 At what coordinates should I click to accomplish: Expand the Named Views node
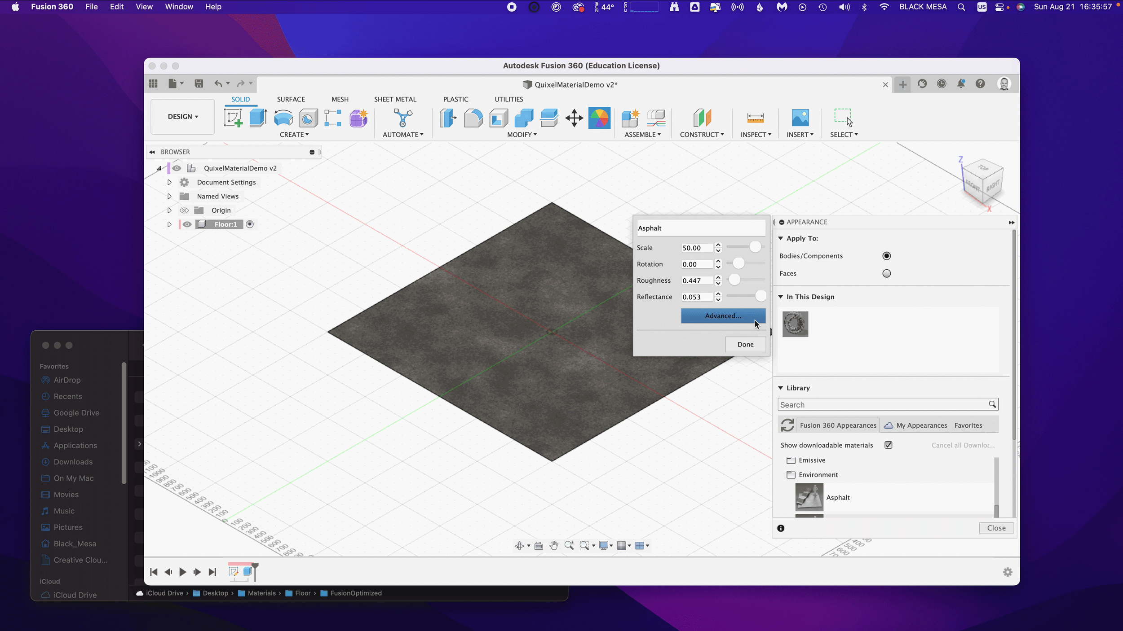pyautogui.click(x=169, y=196)
